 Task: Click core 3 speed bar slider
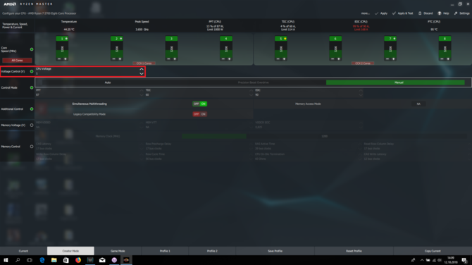tap(172, 49)
